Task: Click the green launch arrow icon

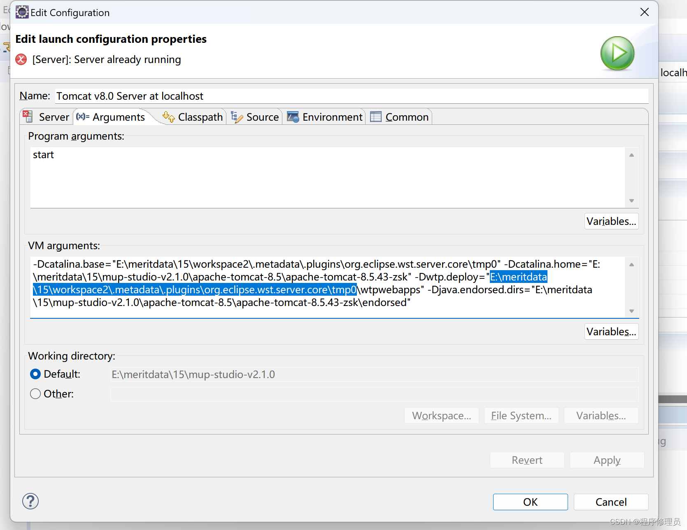Action: click(x=617, y=53)
